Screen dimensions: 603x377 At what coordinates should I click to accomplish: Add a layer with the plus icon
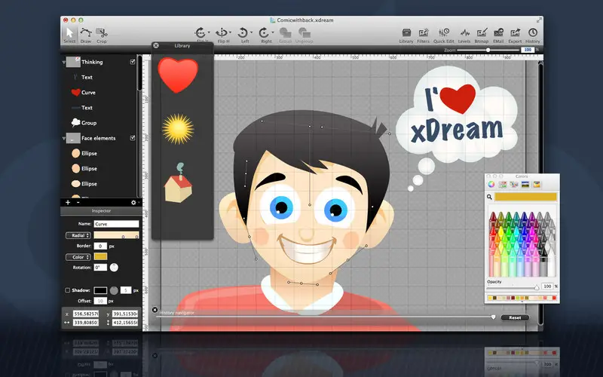click(x=68, y=202)
